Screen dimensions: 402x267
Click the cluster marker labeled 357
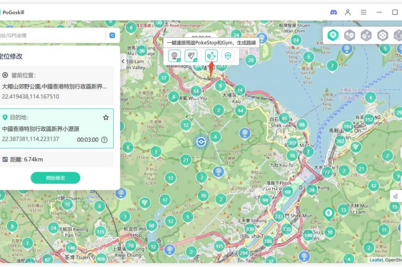[293, 143]
